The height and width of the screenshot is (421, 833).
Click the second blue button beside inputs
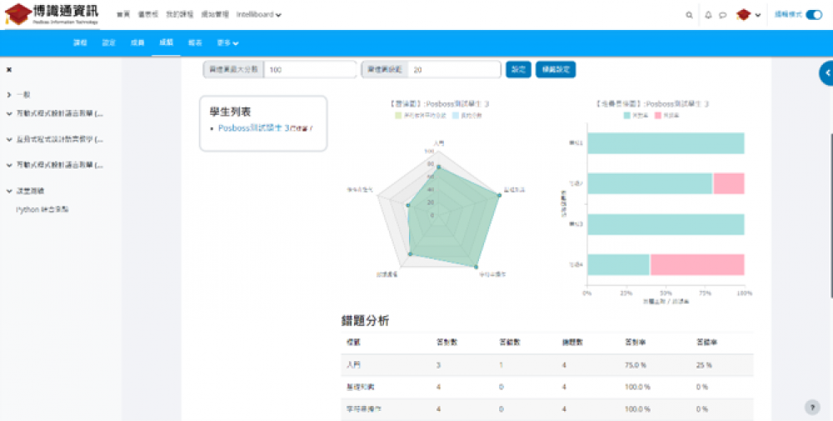(x=556, y=70)
